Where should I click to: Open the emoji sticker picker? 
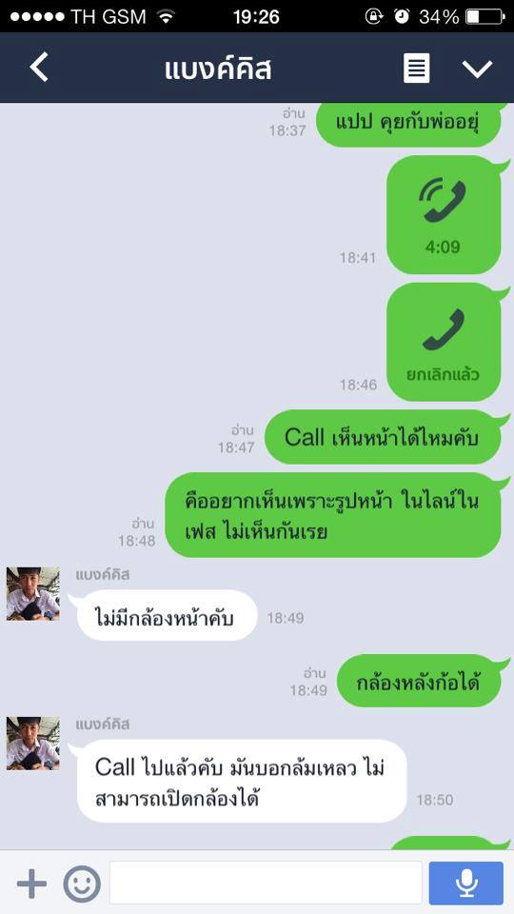tap(82, 884)
